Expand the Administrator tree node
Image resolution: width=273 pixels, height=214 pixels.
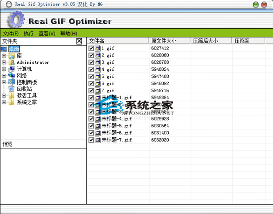(x=4, y=62)
